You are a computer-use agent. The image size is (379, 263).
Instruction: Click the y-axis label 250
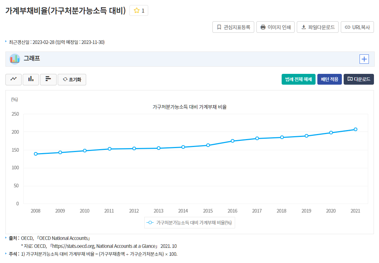tap(15, 114)
